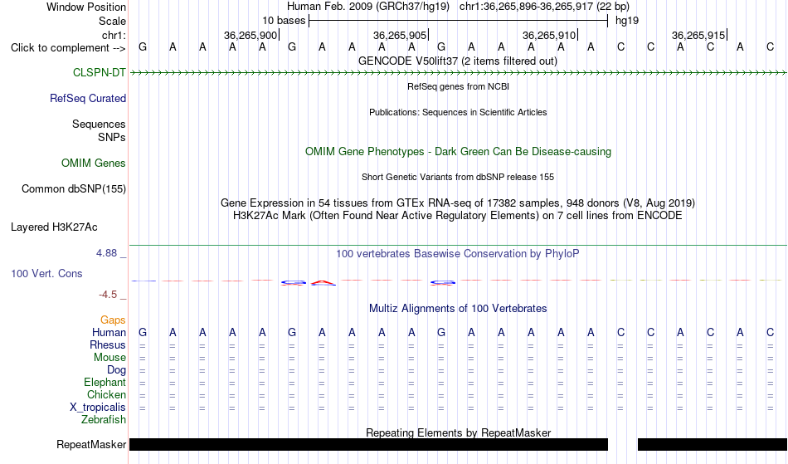Click the Human row label

coord(109,333)
